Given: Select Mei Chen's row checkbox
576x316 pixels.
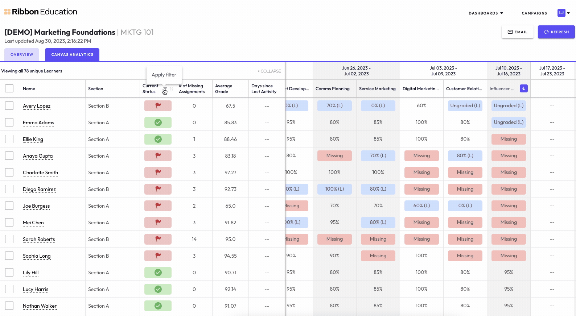Looking at the screenshot, I should coord(9,222).
